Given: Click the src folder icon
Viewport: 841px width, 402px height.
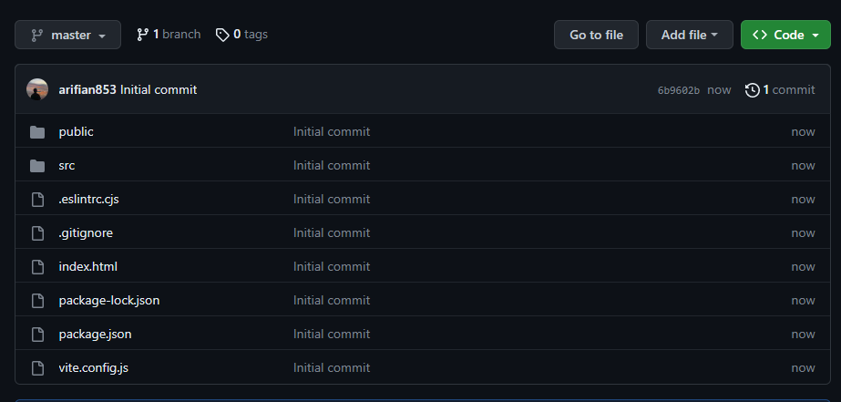Looking at the screenshot, I should [x=37, y=166].
